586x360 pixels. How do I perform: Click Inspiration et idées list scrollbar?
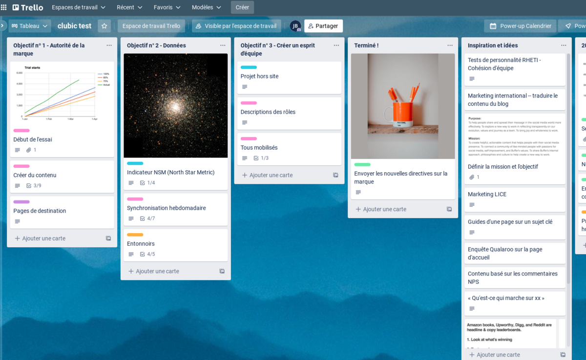coord(568,168)
